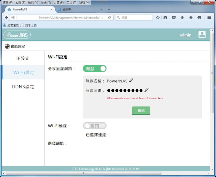Screen dimensions: 216x177
Task: Open the 工具 (T) menu
Action: coord(71,2)
